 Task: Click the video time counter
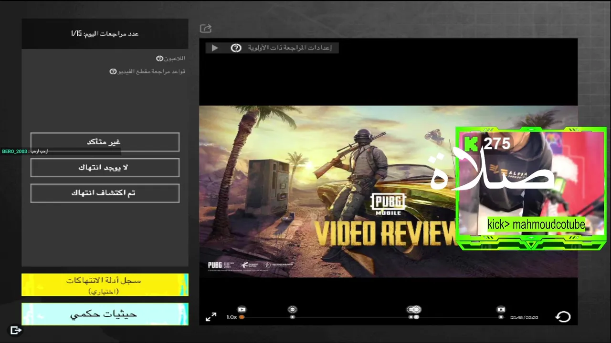click(524, 317)
